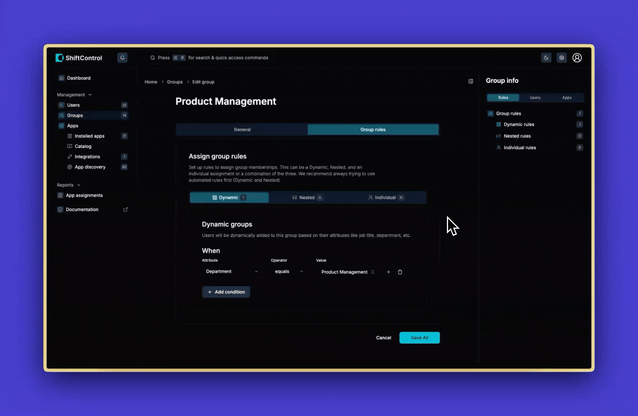Switch to the General tab
Viewport: 638px width, 416px height.
tap(242, 129)
